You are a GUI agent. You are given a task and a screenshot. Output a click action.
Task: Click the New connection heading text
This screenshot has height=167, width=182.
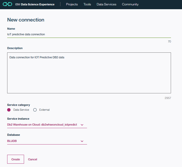[x=26, y=20]
